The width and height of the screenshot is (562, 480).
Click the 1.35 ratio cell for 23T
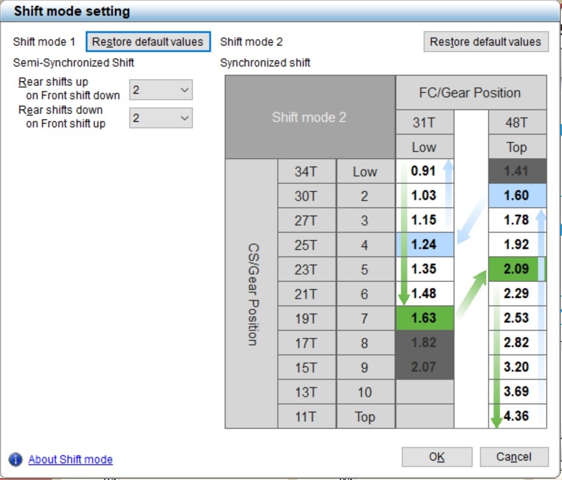click(424, 269)
